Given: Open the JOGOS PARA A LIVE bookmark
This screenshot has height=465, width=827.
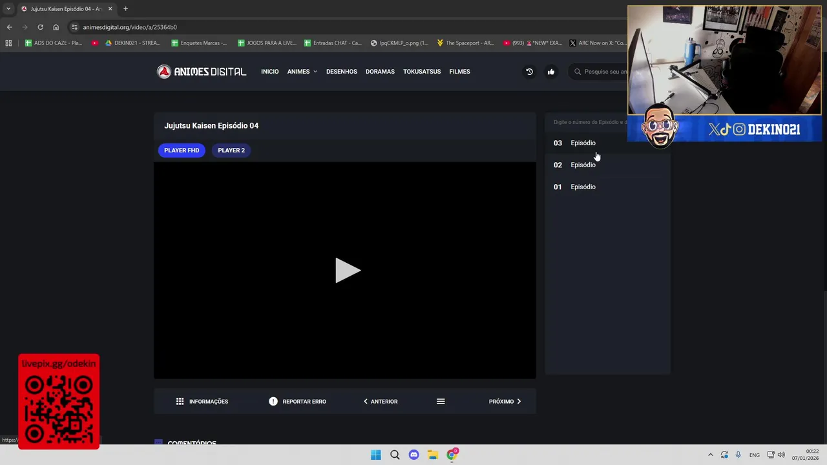Looking at the screenshot, I should [x=267, y=43].
